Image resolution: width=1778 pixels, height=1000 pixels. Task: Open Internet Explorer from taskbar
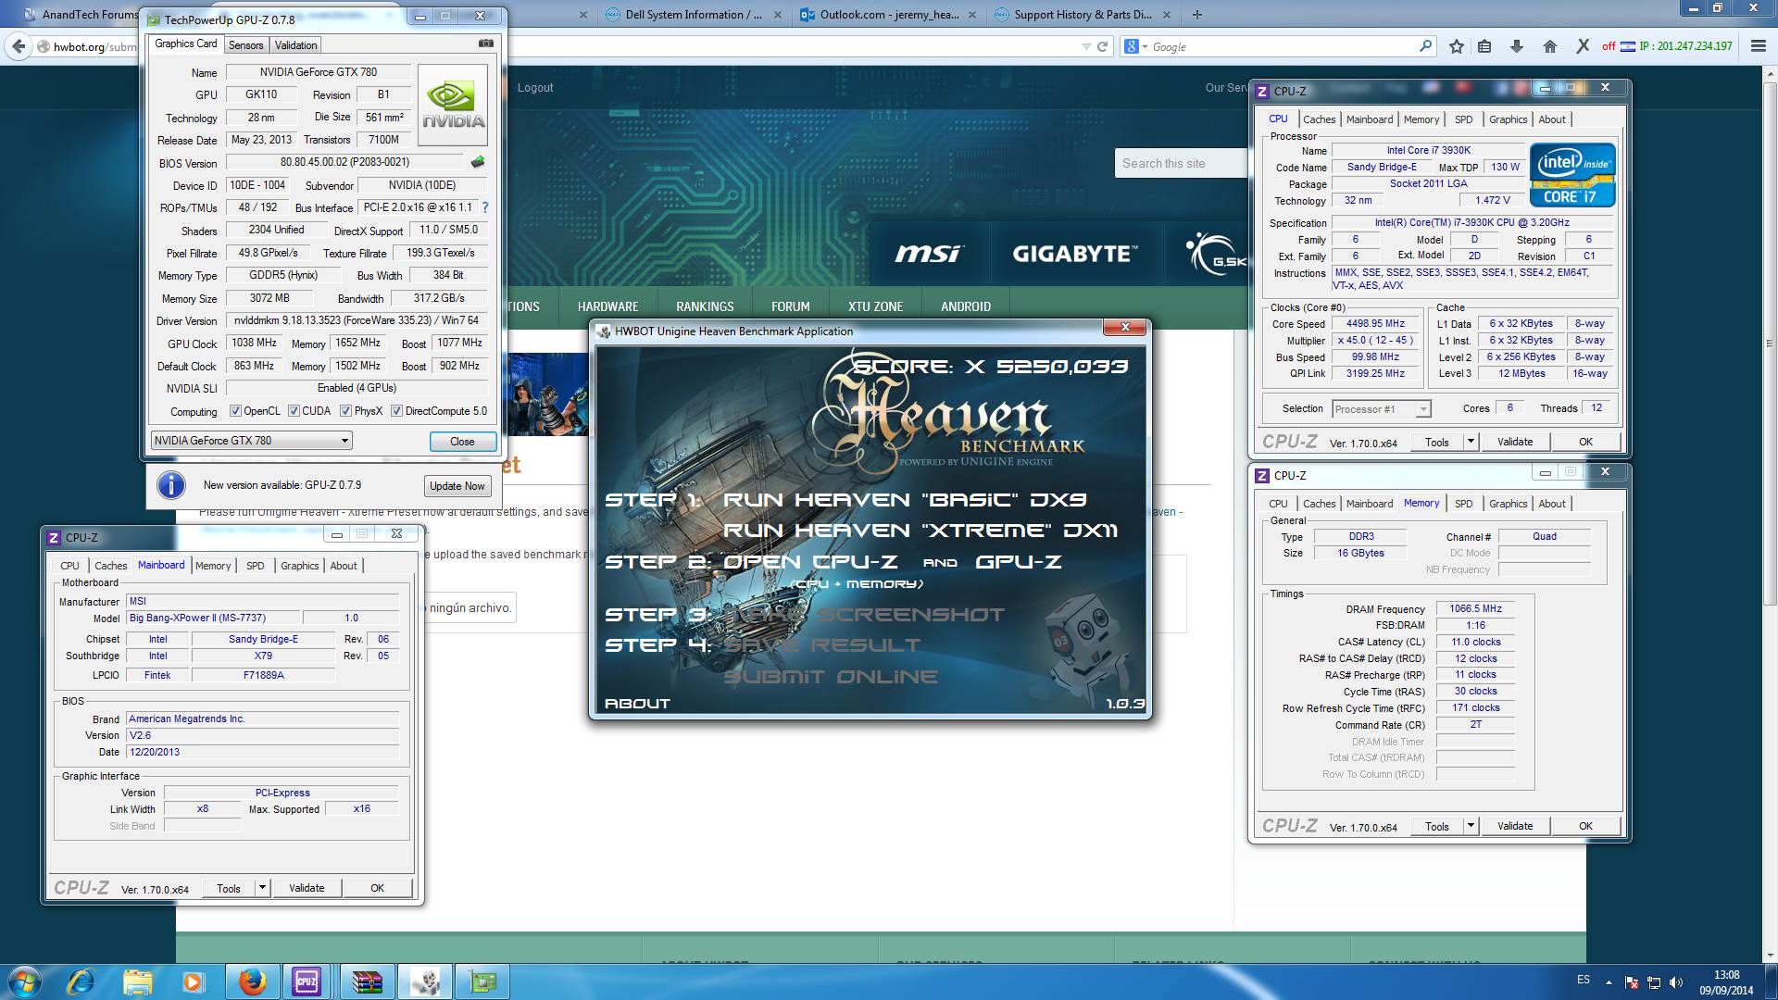(x=81, y=981)
